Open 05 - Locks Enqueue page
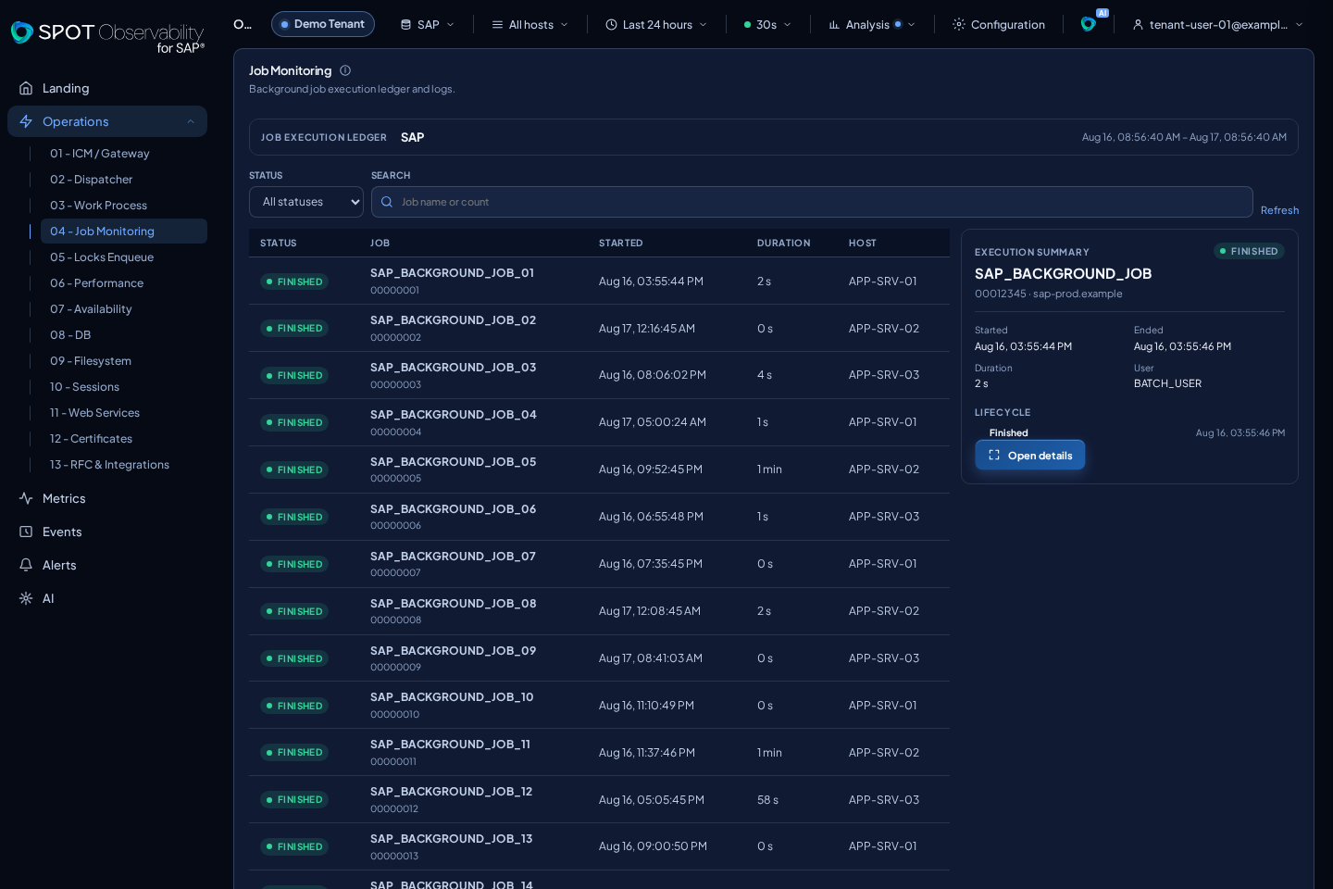Screen dimensions: 1333x889 pos(124,257)
